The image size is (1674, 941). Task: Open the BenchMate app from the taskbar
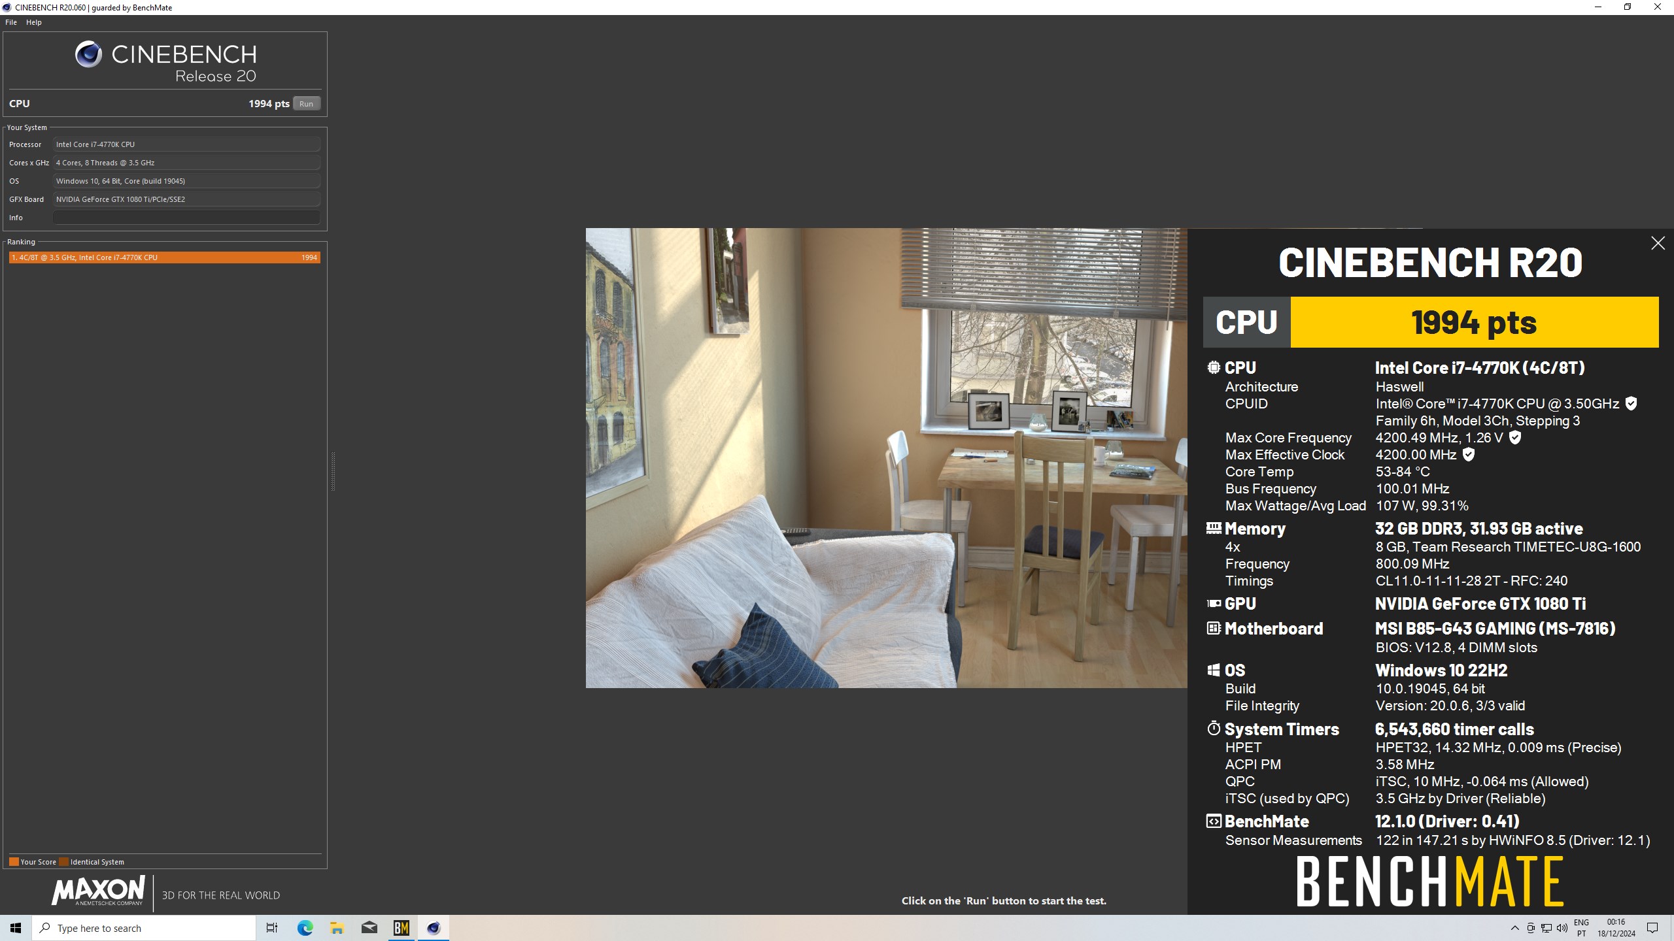coord(401,928)
